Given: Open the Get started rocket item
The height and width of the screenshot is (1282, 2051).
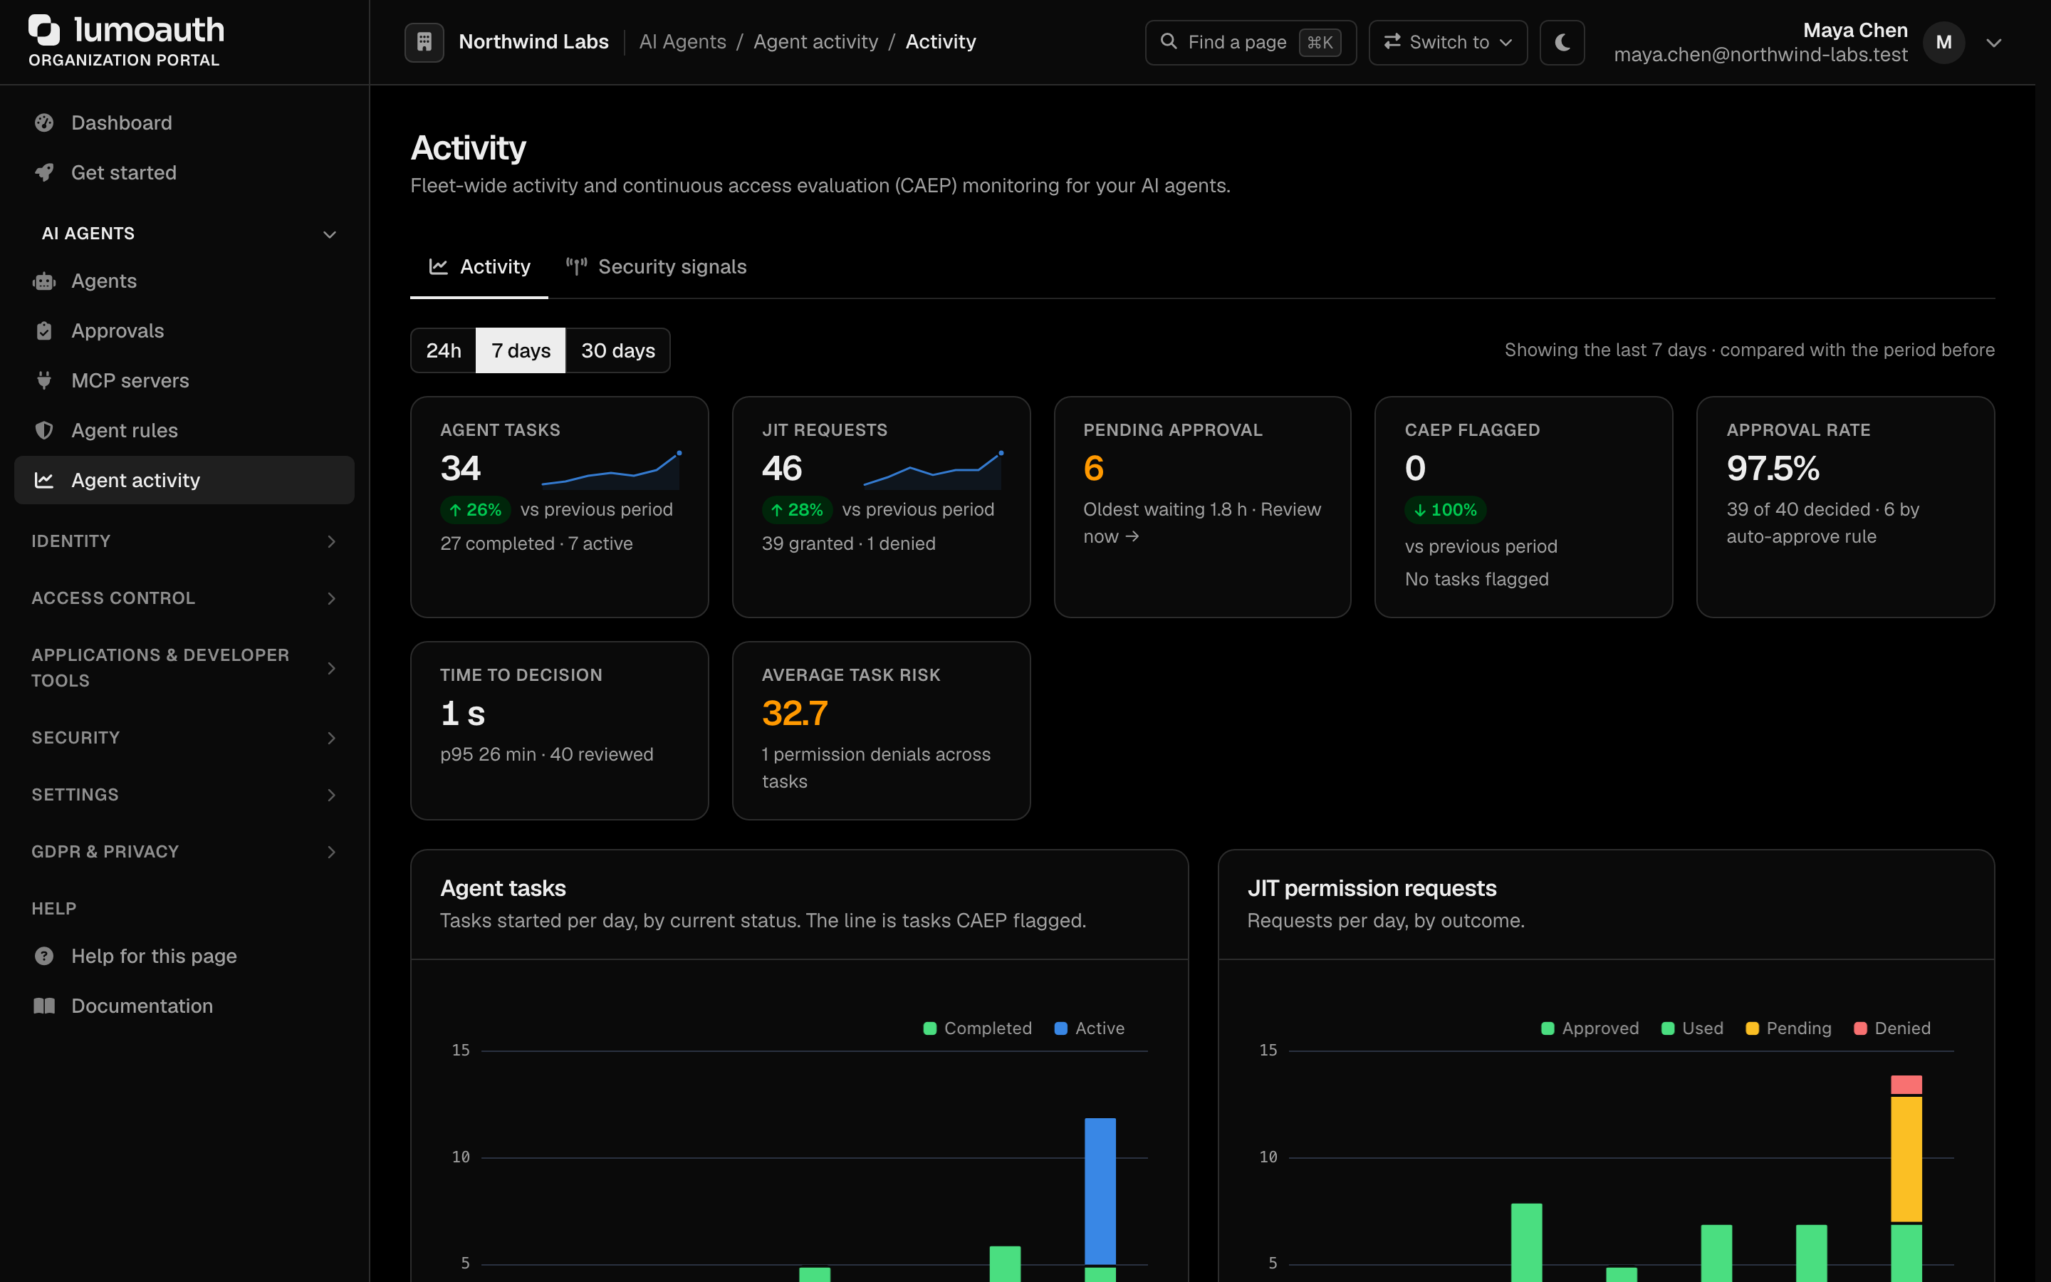Looking at the screenshot, I should click(184, 172).
